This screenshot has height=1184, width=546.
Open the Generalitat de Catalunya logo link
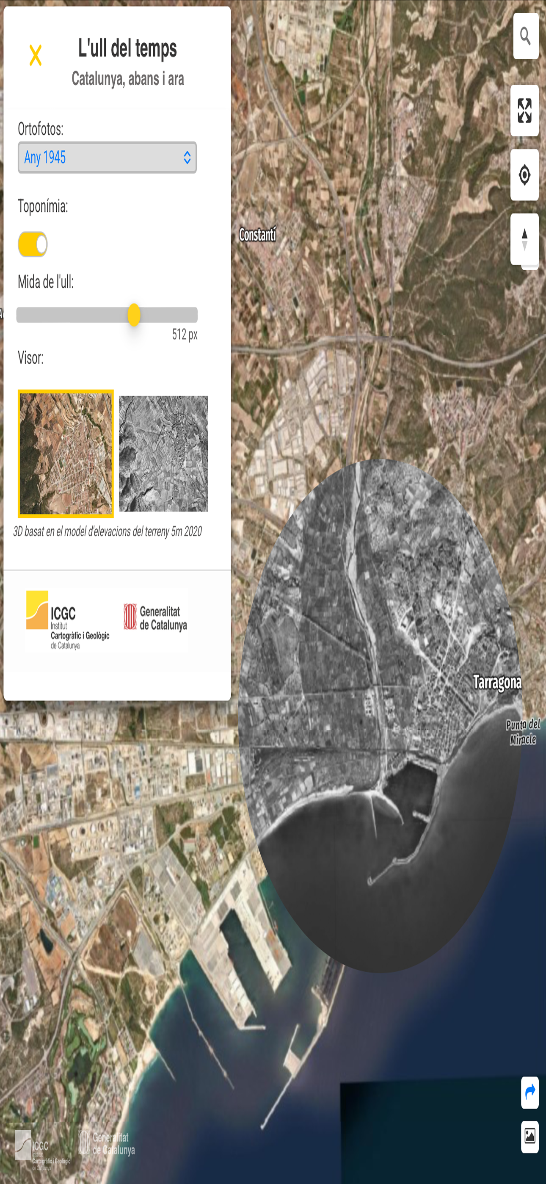(x=155, y=617)
